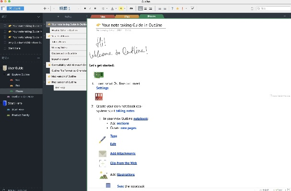291x191 pixels.
Task: Open the Outline vs OneNote section
Action: click(x=23, y=97)
